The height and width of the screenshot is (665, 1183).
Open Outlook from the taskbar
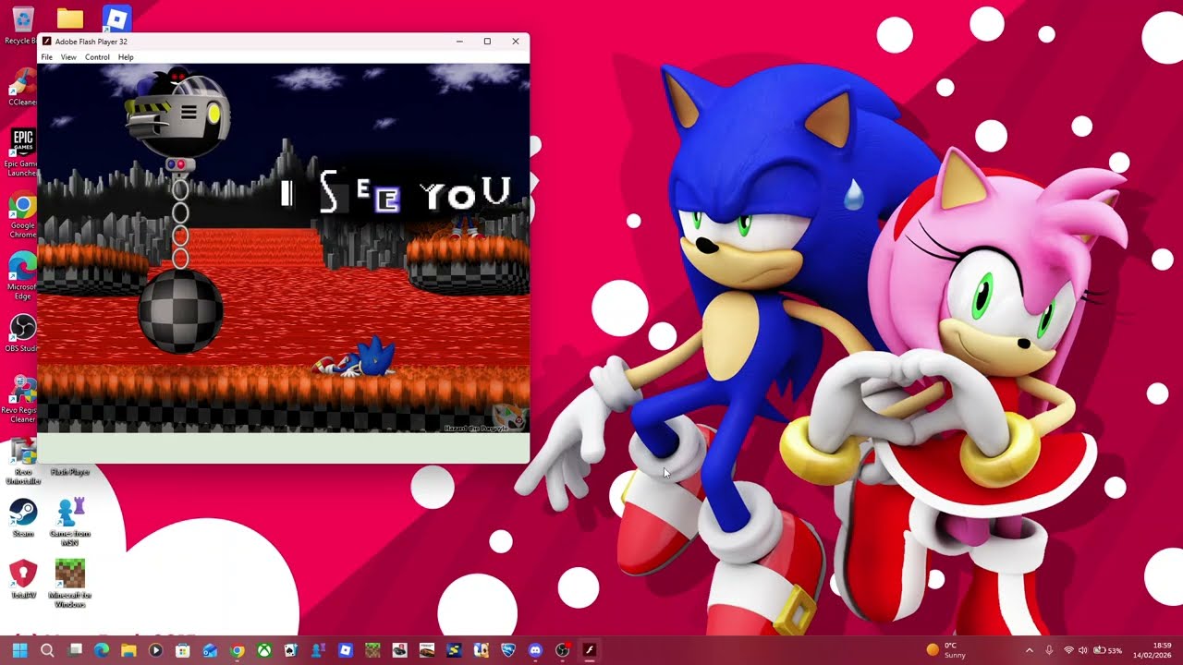coord(210,650)
